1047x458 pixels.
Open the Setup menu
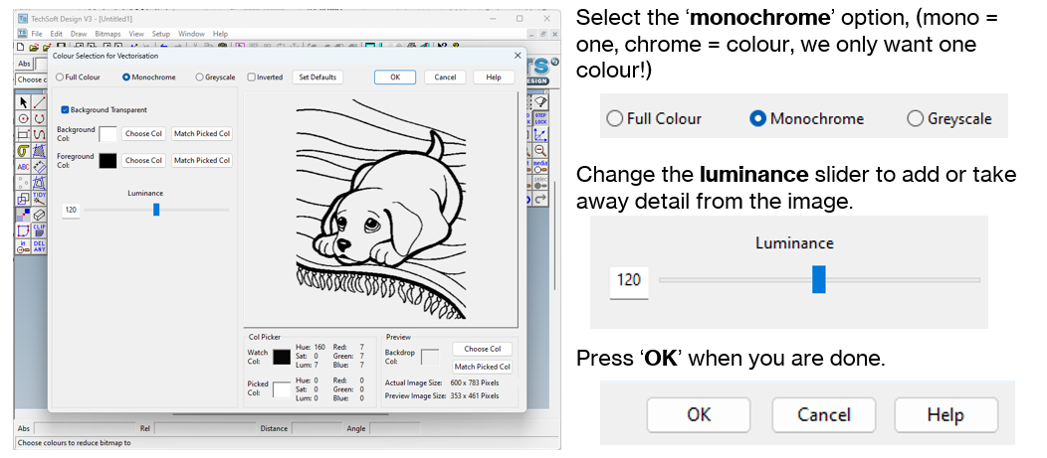[x=160, y=34]
